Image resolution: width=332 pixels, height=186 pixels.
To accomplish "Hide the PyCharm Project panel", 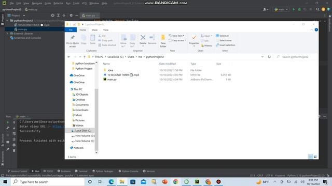I will click(77, 16).
